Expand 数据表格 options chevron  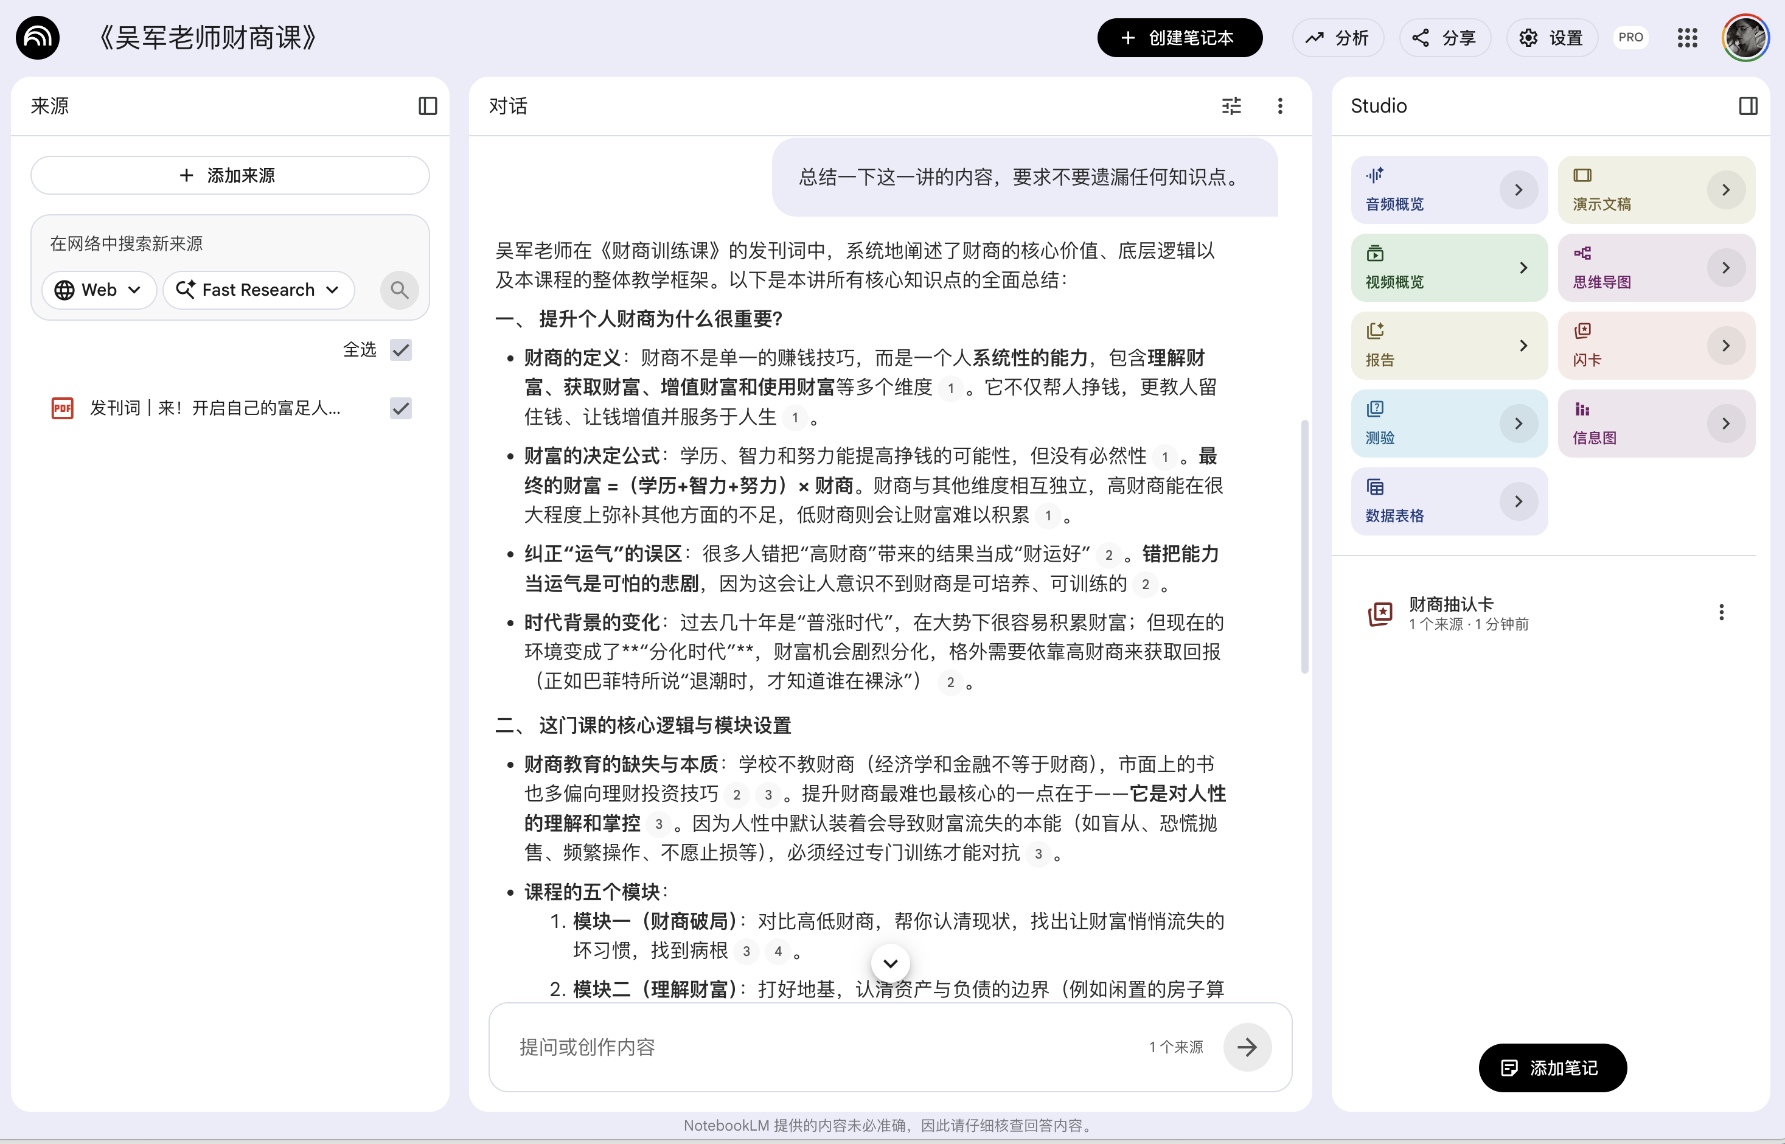point(1519,502)
